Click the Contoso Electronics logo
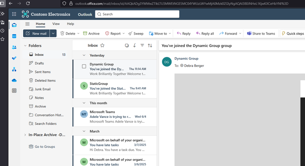This screenshot has height=166, width=305. tap(25, 14)
